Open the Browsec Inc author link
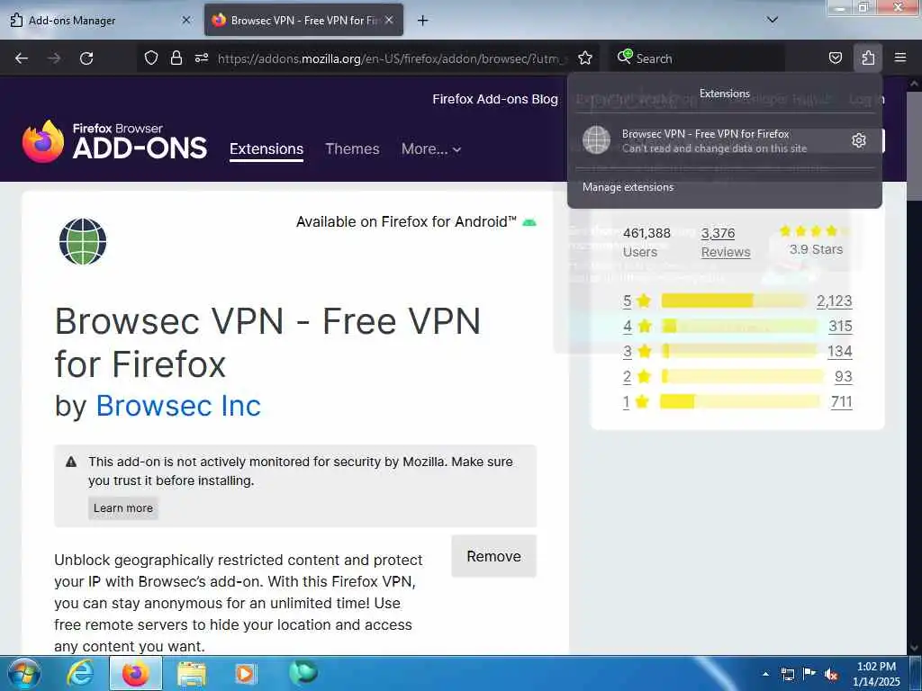 click(x=178, y=406)
